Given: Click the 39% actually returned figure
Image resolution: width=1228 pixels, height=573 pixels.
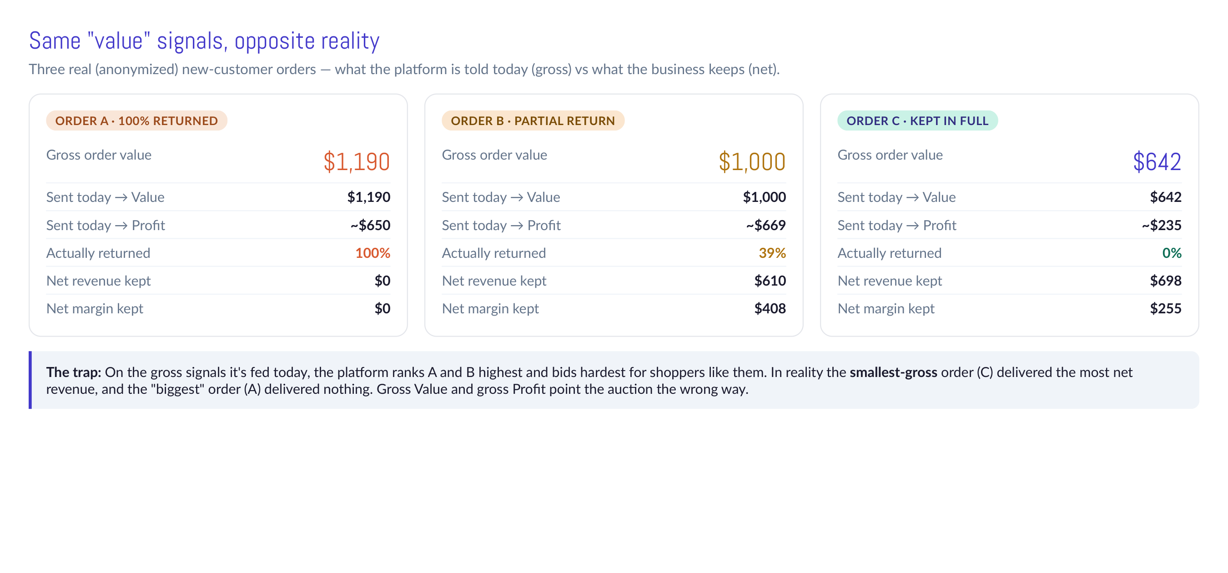Looking at the screenshot, I should pos(772,253).
